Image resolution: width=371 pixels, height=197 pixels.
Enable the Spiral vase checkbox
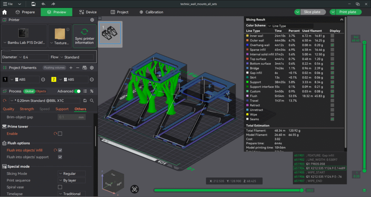[x=60, y=187]
